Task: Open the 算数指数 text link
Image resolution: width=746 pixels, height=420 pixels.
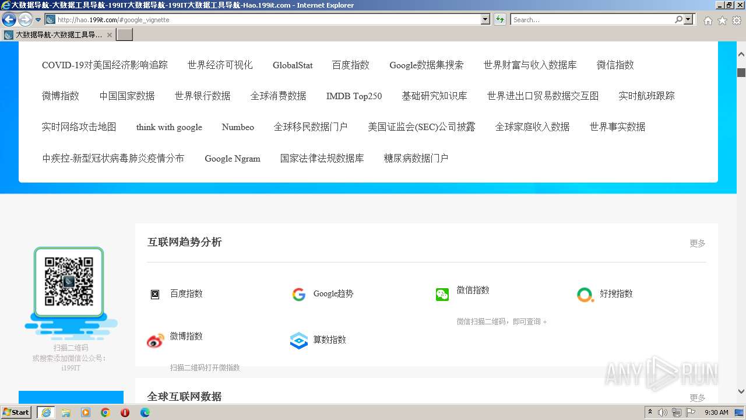Action: click(330, 340)
